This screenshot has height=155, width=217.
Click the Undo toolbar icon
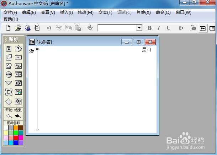(x=49, y=28)
